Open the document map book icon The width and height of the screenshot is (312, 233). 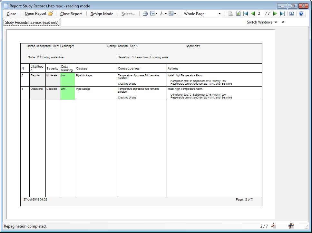coord(291,14)
